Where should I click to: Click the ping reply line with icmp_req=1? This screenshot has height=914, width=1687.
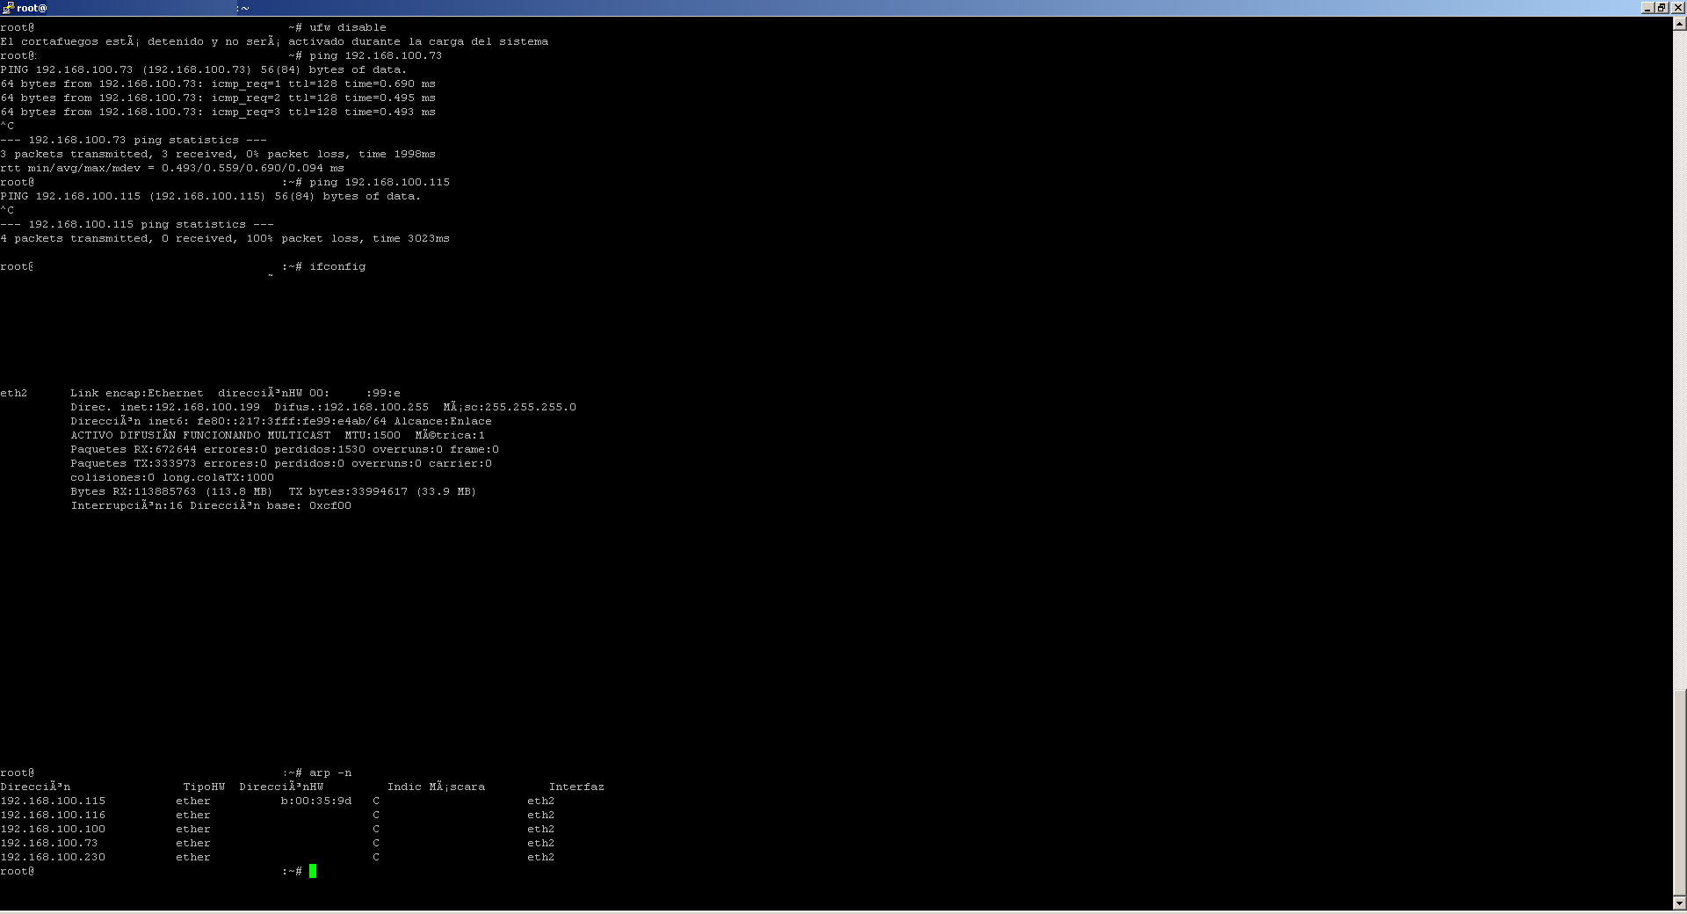click(x=218, y=83)
